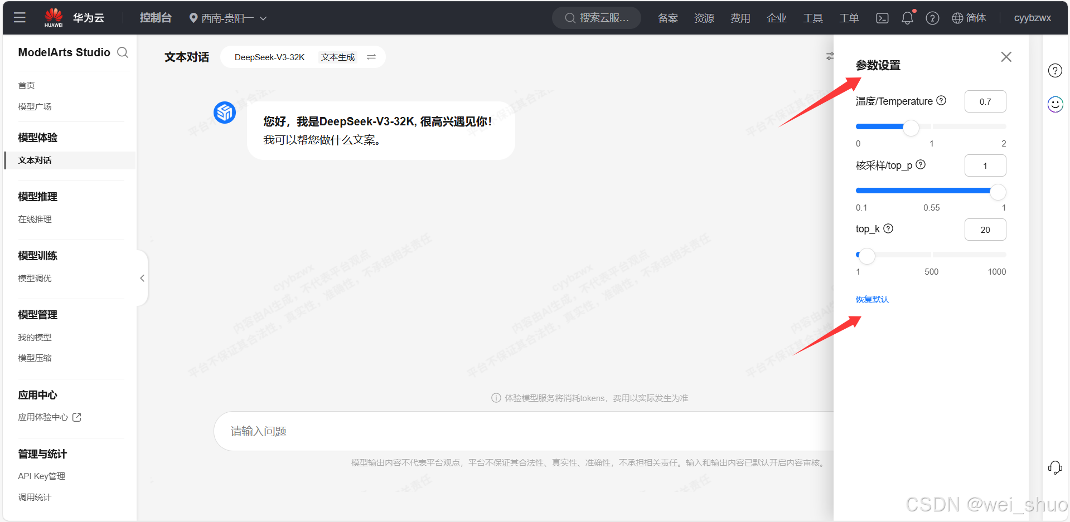This screenshot has width=1070, height=522.
Task: Open the right sidebar help circle icon
Action: coord(1055,71)
